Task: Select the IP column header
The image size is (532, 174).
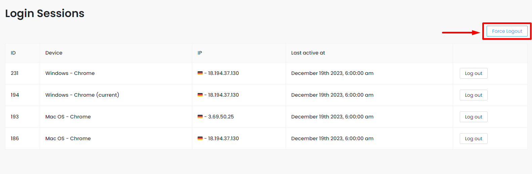Action: tap(200, 53)
